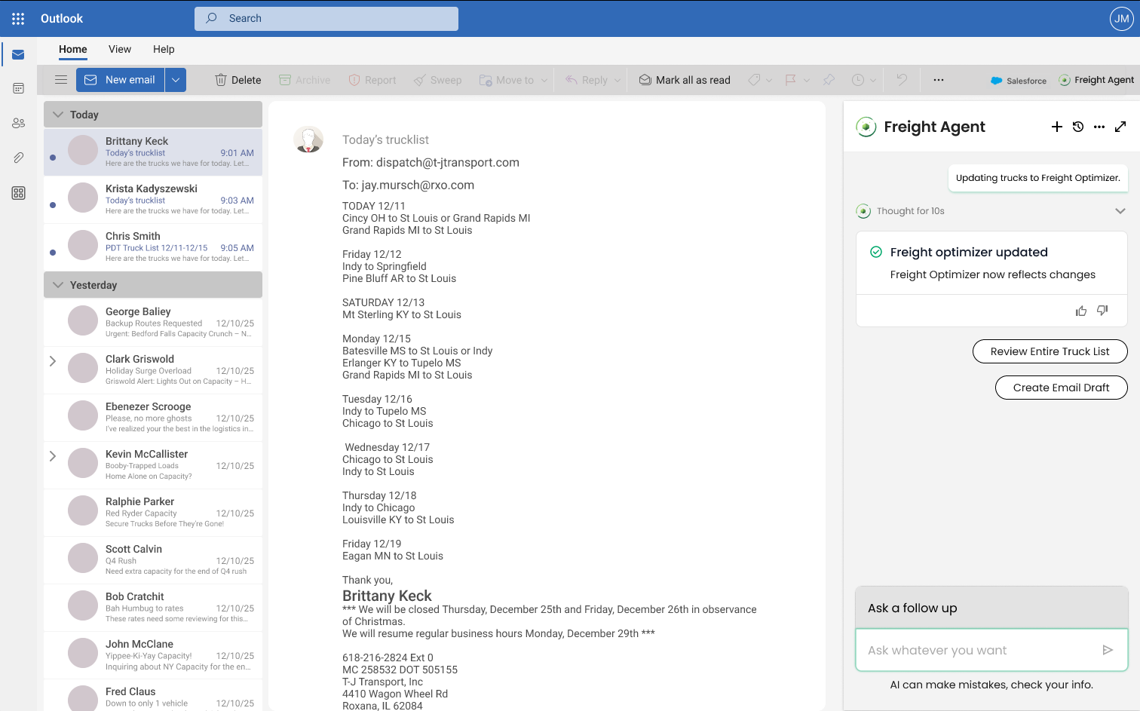Expand the 'Thought for 10s' details
Image resolution: width=1140 pixels, height=711 pixels.
[1120, 211]
